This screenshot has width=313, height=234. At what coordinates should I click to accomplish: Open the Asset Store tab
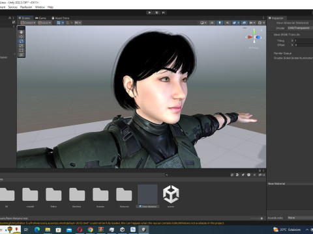(x=61, y=18)
